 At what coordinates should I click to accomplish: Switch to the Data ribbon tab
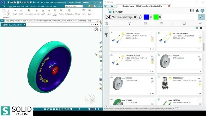point(55,6)
